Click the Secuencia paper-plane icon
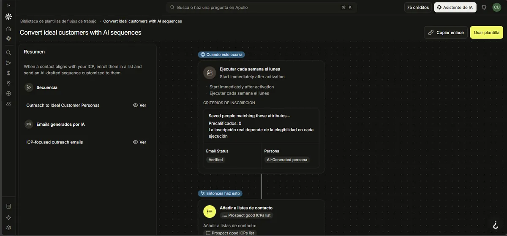 pos(29,87)
